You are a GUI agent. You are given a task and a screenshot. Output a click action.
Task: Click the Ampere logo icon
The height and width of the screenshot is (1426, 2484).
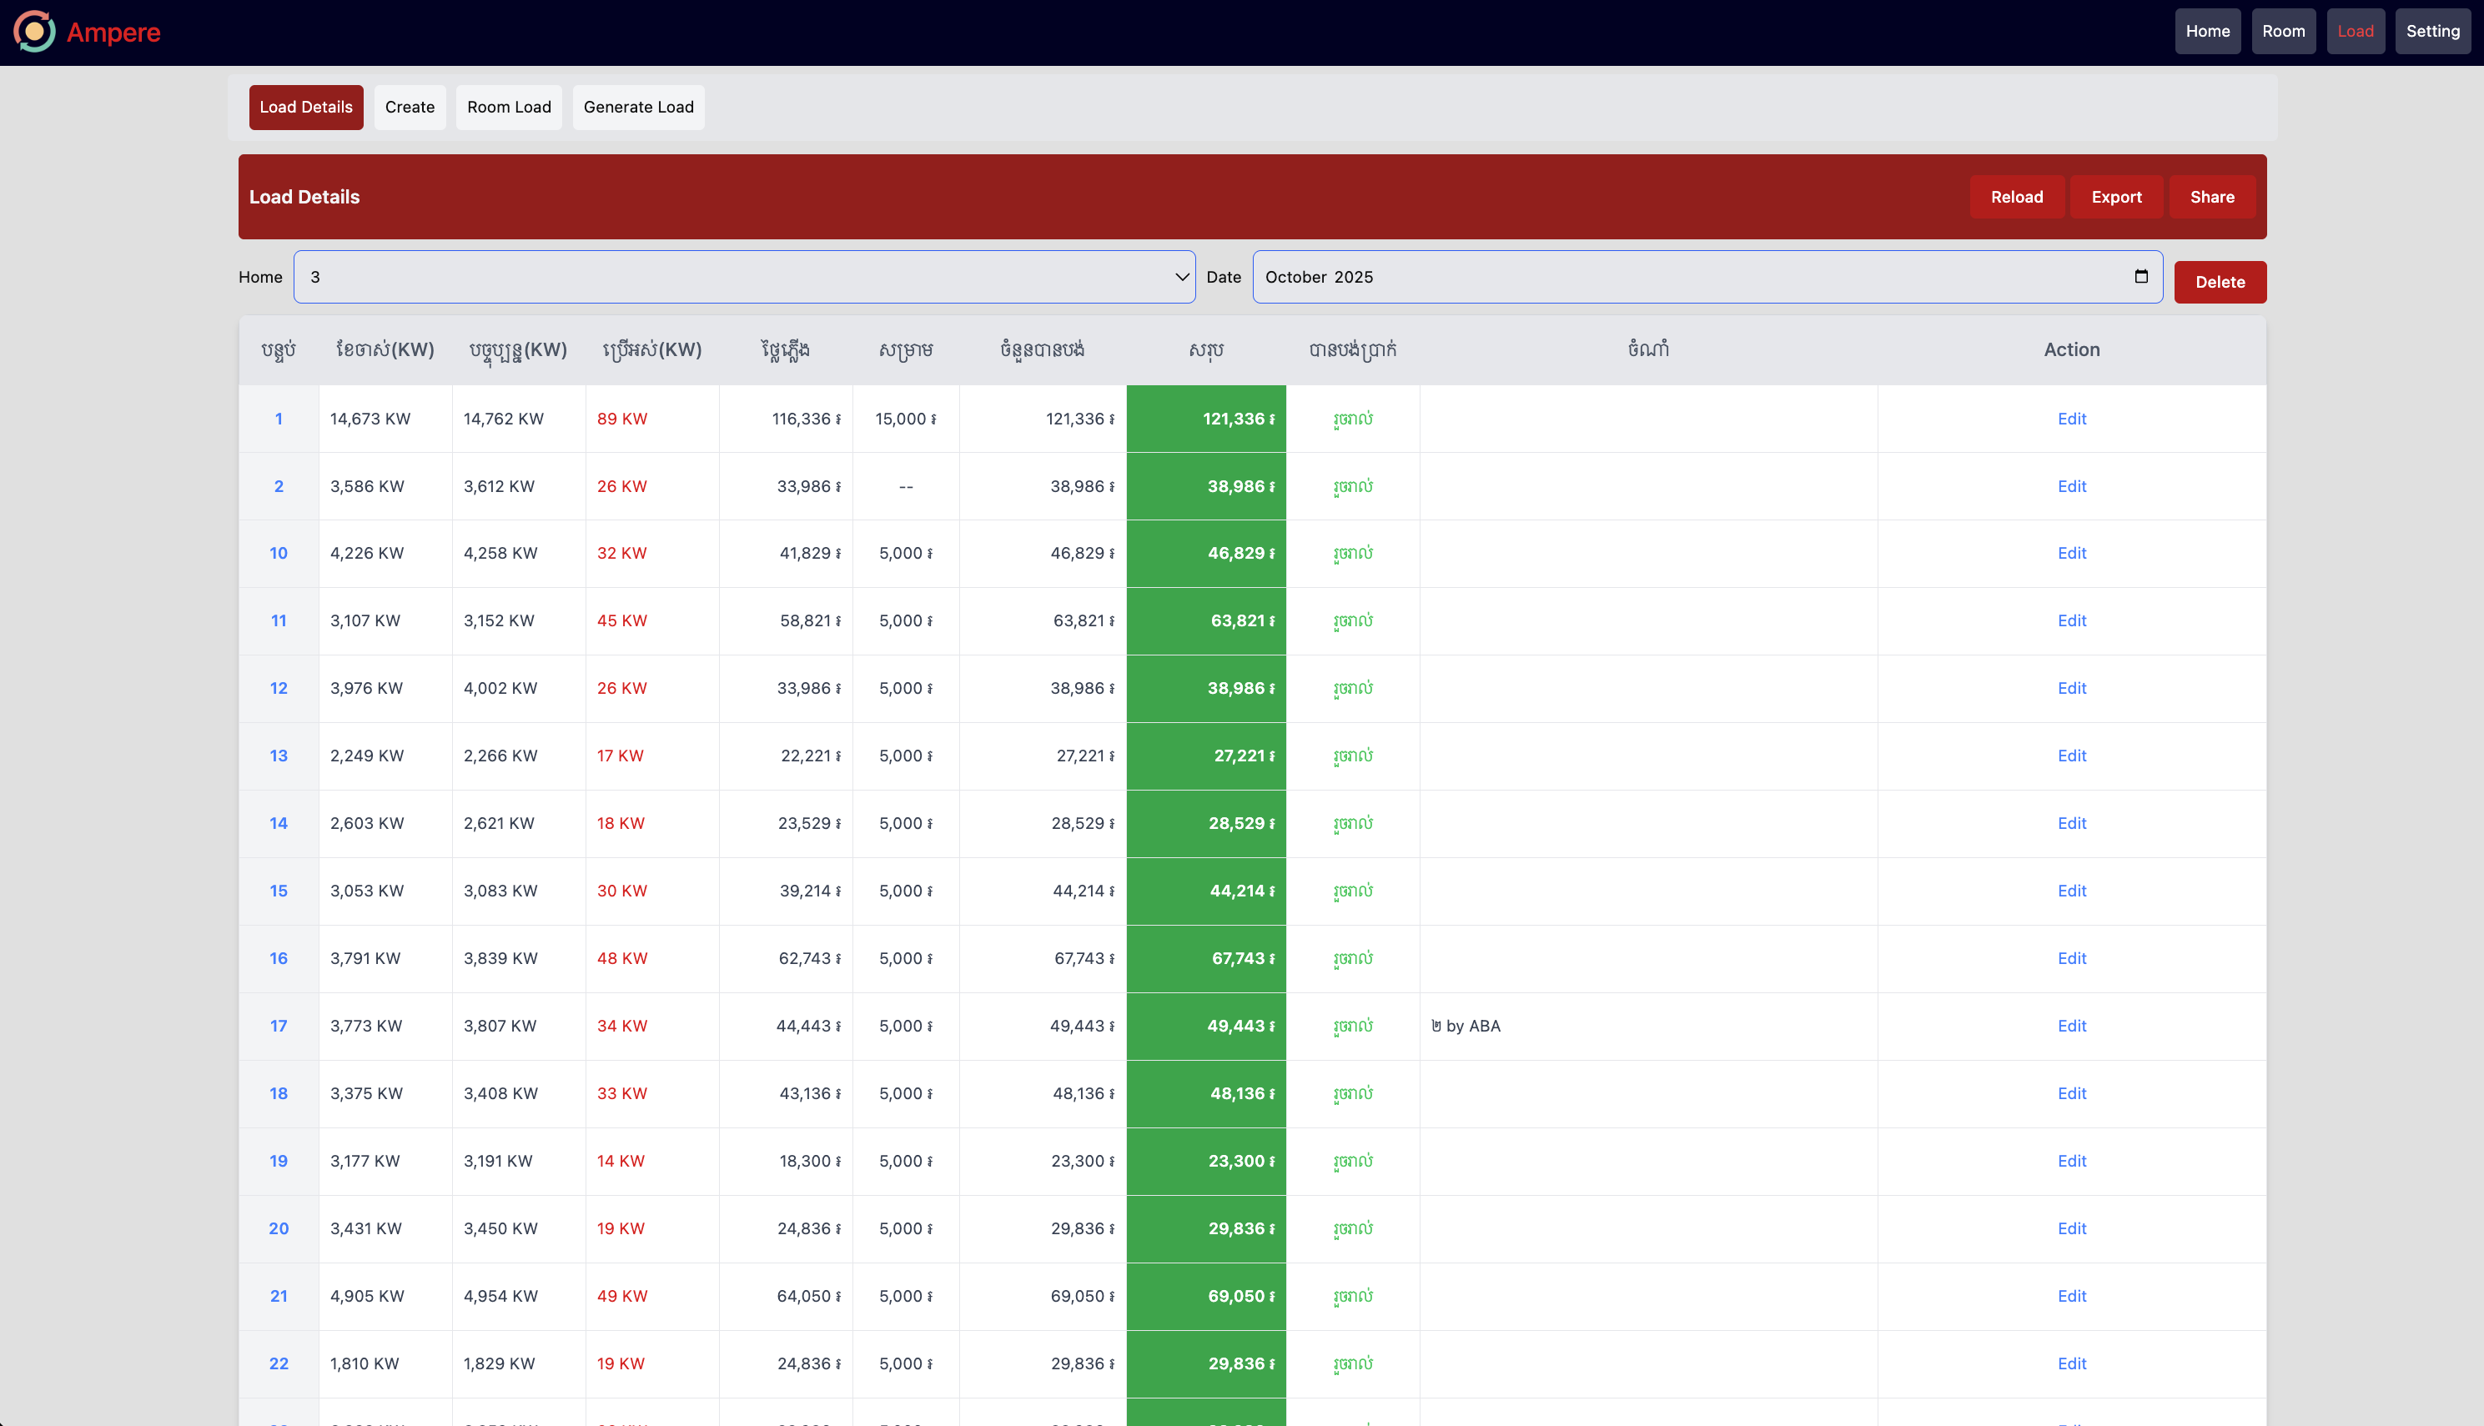(x=34, y=32)
